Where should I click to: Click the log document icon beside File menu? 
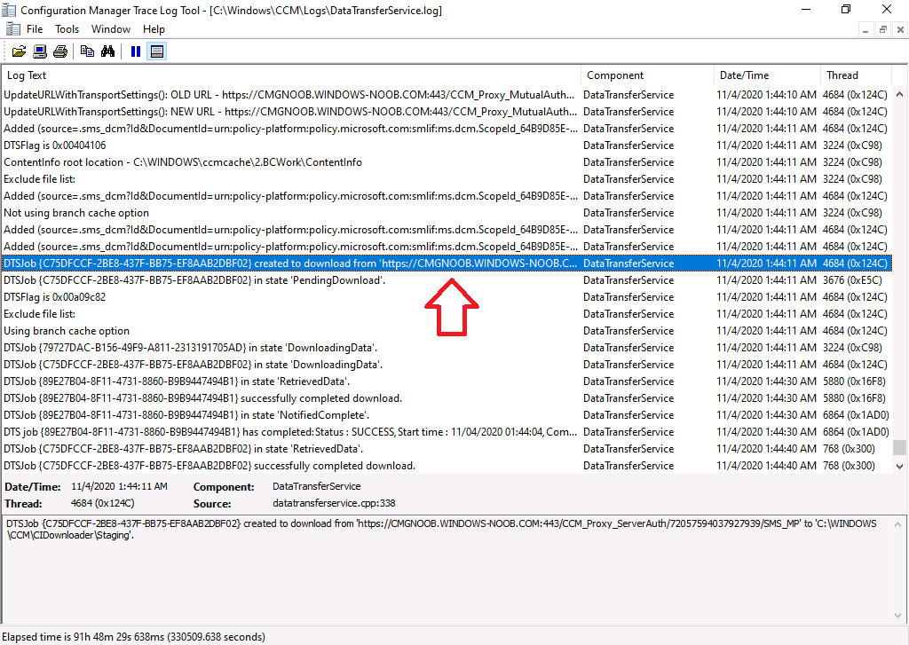12,29
